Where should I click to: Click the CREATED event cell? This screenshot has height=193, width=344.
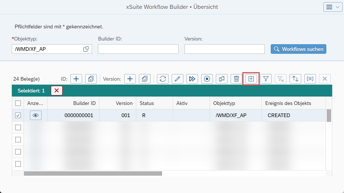click(x=294, y=115)
